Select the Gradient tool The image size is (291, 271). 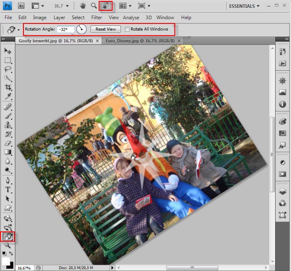tap(8, 152)
